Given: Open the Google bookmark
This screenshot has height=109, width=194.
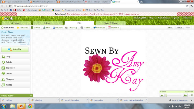Looking at the screenshot, I should (56, 10).
